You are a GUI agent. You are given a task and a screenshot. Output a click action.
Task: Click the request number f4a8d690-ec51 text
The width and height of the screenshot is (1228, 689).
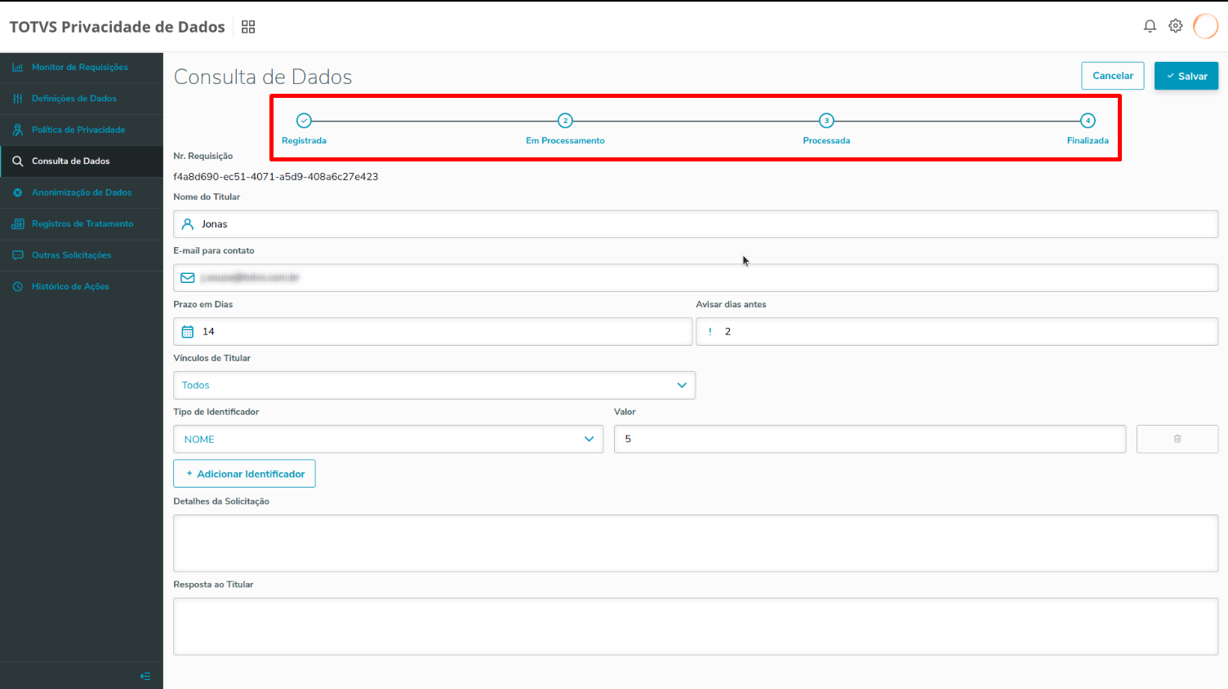[x=276, y=177]
